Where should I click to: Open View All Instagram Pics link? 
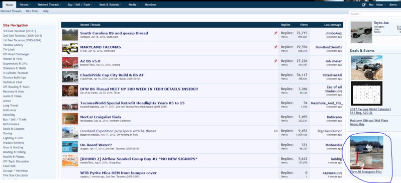[366, 172]
